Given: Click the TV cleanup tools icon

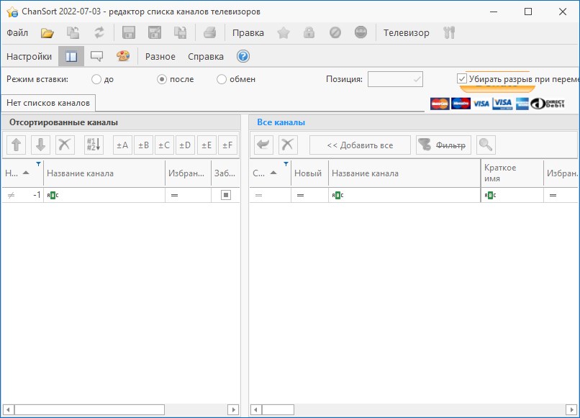Looking at the screenshot, I should [450, 32].
